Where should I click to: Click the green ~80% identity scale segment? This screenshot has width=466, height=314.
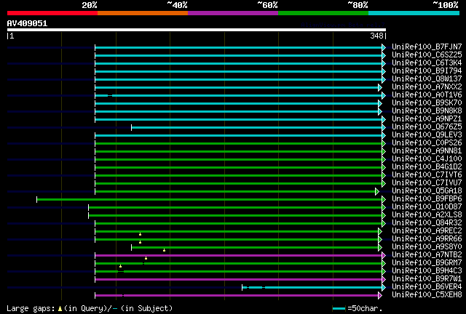point(323,13)
